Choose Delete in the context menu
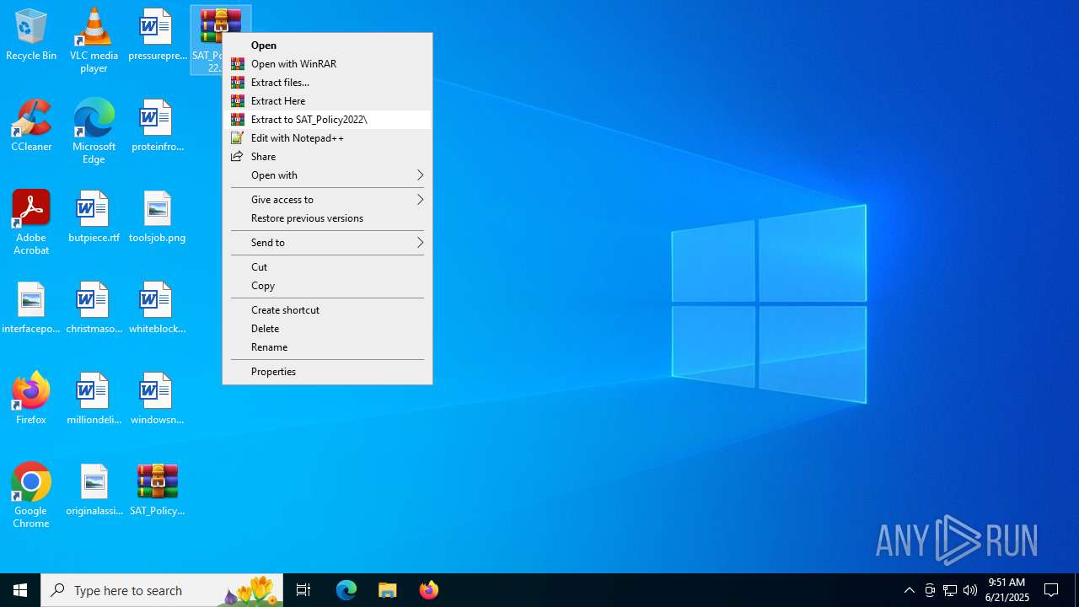This screenshot has width=1079, height=607. click(x=327, y=329)
